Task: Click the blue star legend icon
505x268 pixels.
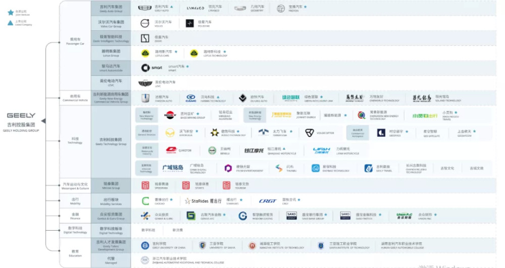Action: tap(11, 13)
